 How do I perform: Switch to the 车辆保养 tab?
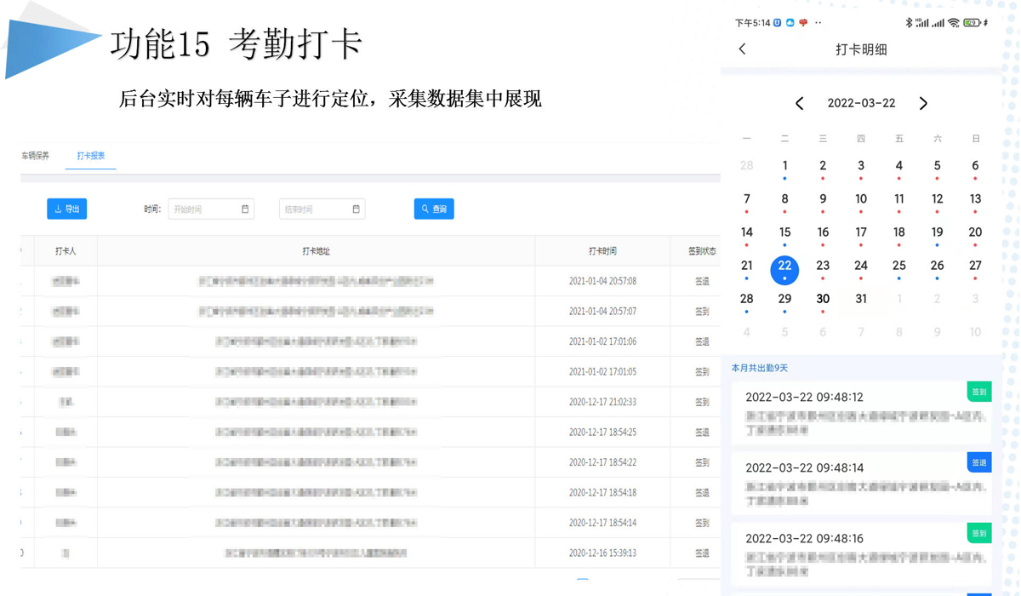pos(36,156)
